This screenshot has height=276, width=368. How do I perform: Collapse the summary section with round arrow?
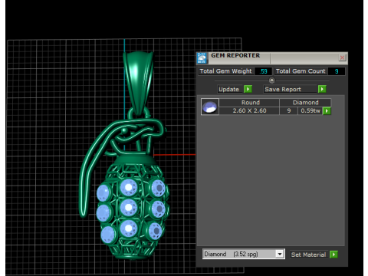tap(272, 80)
